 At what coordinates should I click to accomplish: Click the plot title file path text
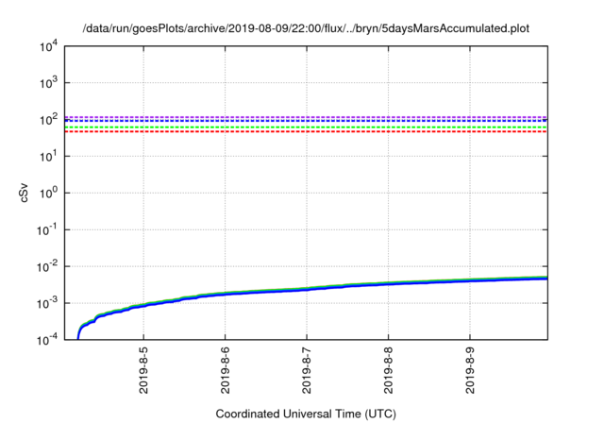click(306, 28)
